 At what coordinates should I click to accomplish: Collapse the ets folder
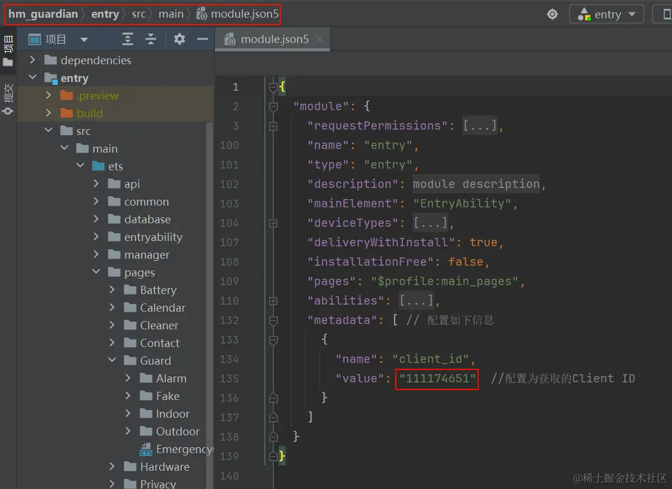(x=80, y=166)
